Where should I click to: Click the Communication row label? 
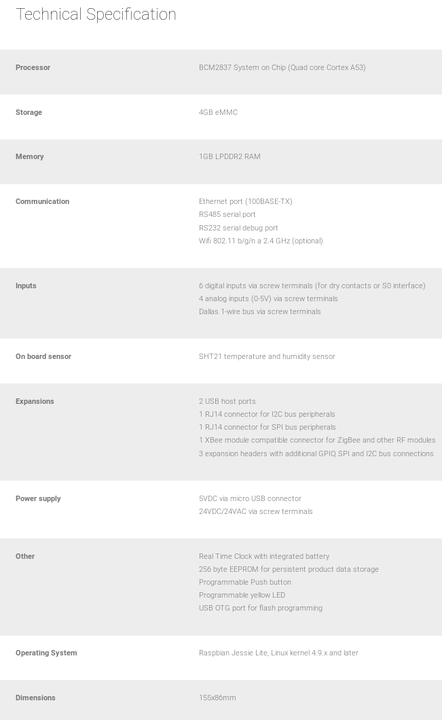click(x=42, y=201)
